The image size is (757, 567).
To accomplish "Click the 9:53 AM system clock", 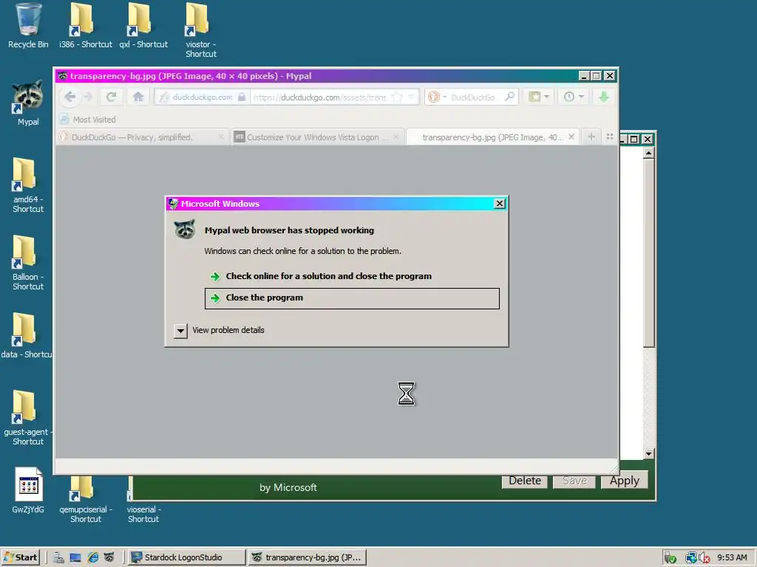I will click(732, 558).
